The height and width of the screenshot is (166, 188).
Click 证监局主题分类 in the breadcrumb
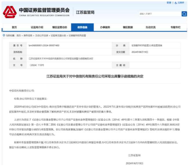58,35
